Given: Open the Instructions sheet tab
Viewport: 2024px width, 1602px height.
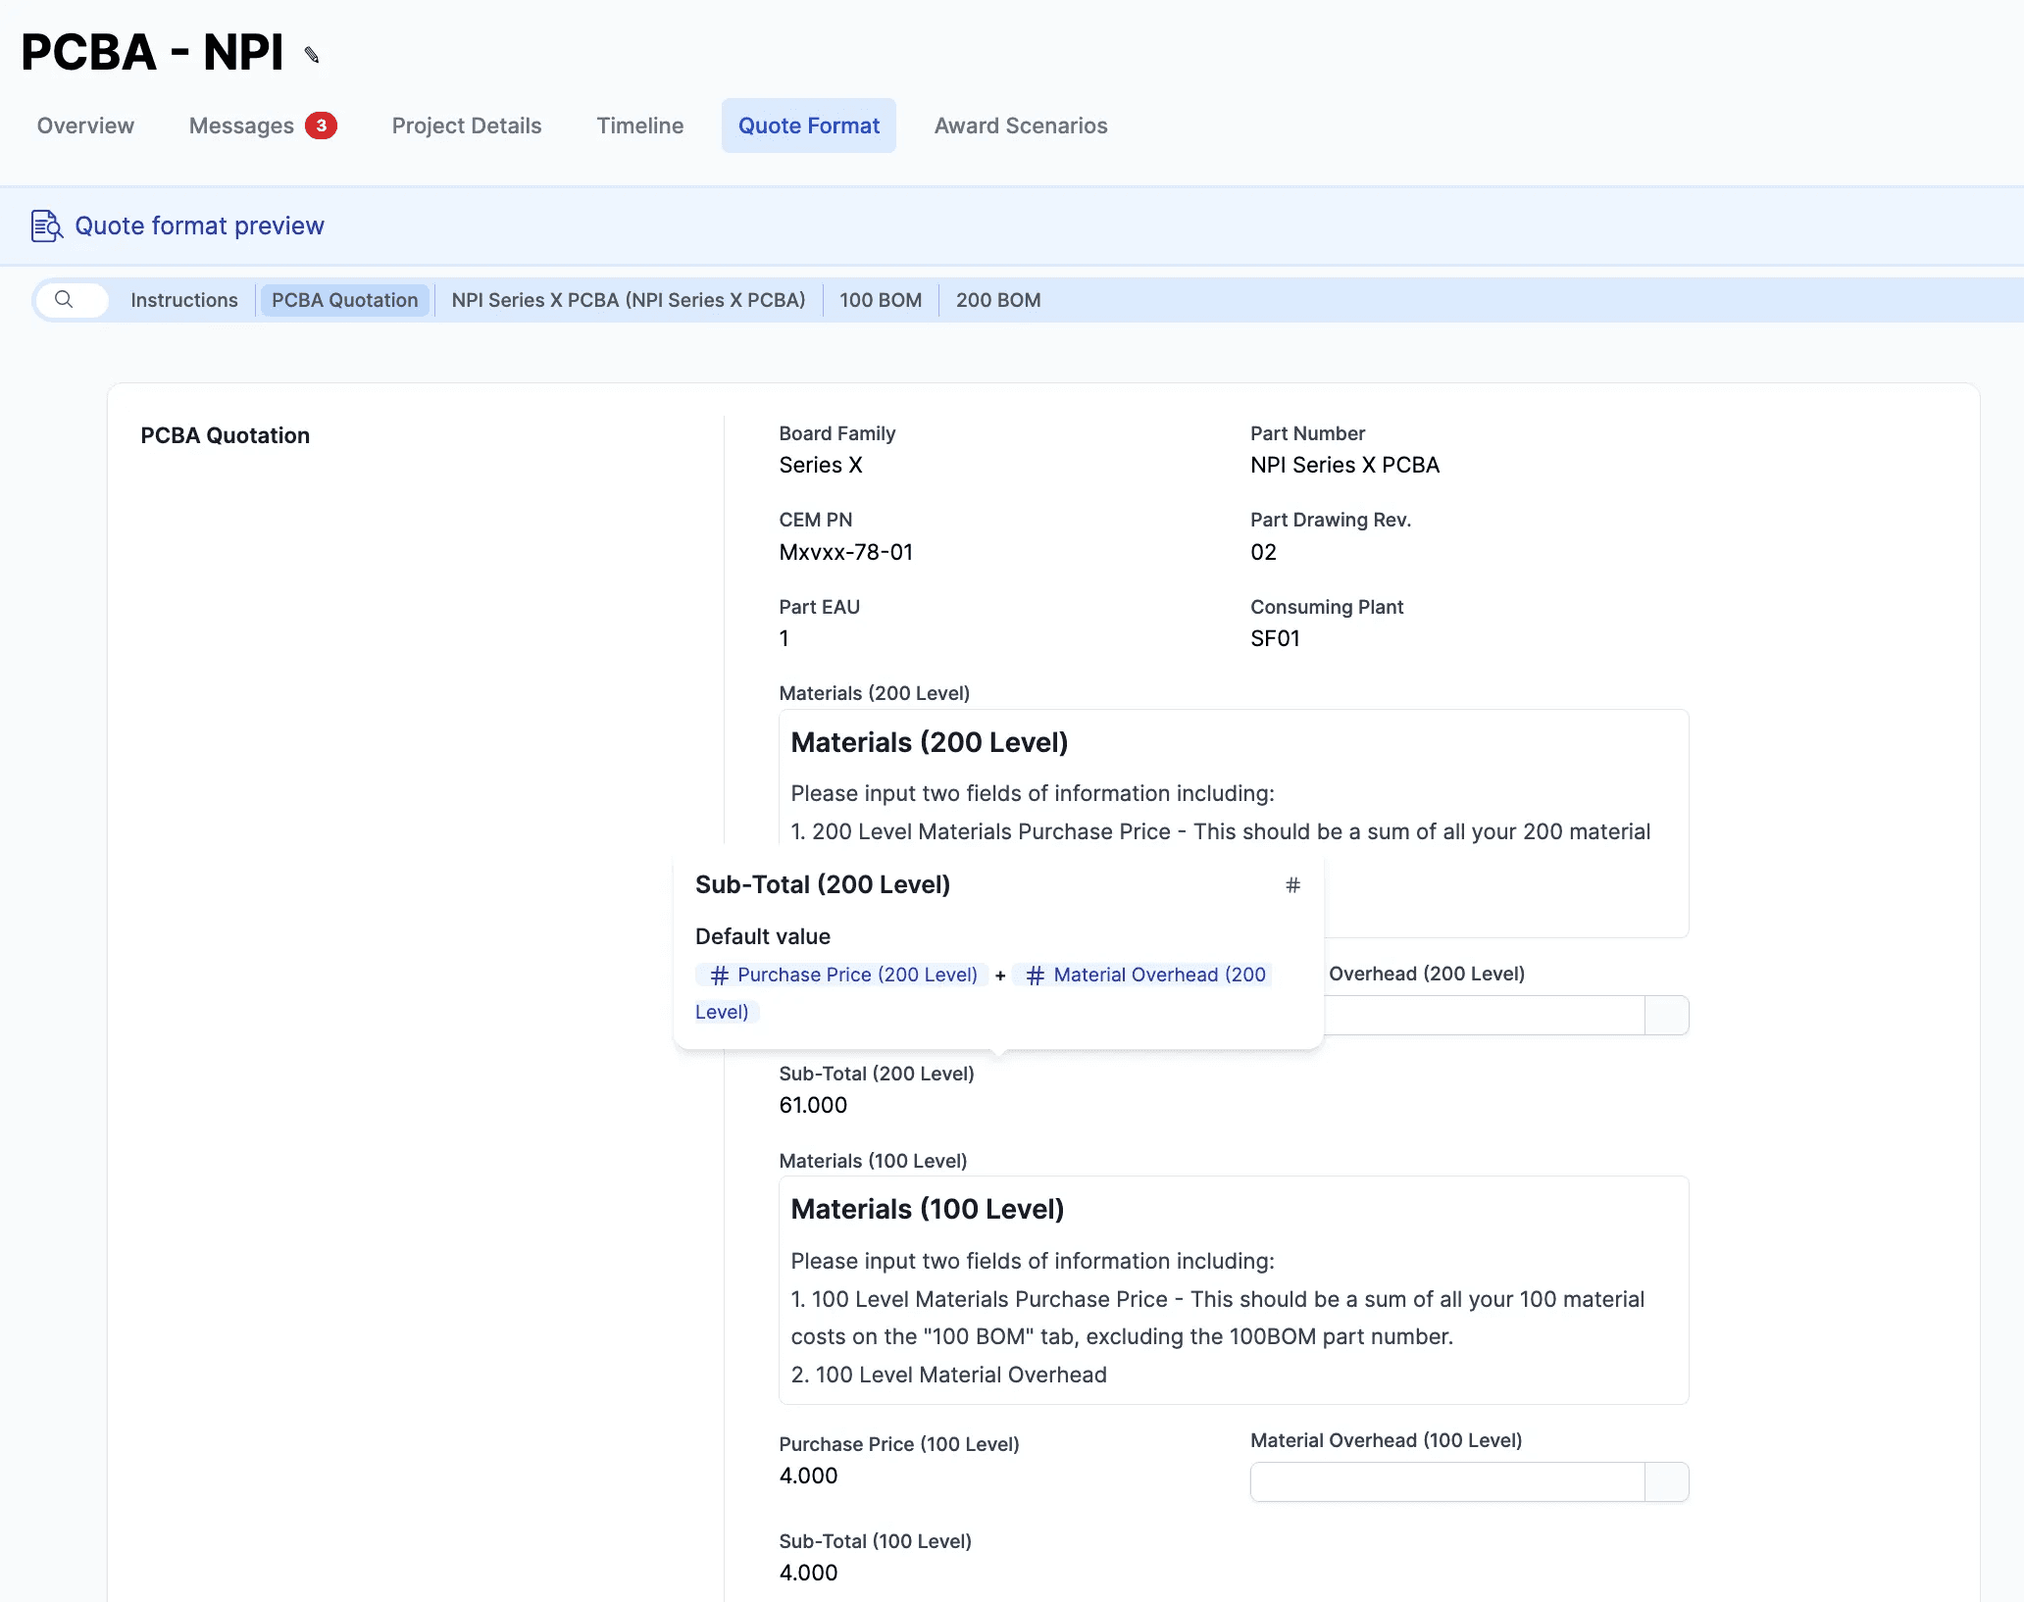Looking at the screenshot, I should (x=184, y=300).
